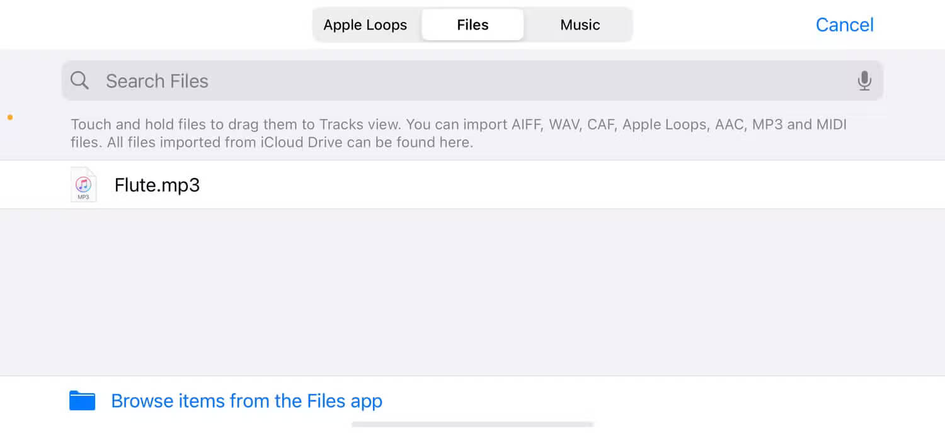The width and height of the screenshot is (945, 436).
Task: Tap the Cancel button
Action: coord(844,25)
